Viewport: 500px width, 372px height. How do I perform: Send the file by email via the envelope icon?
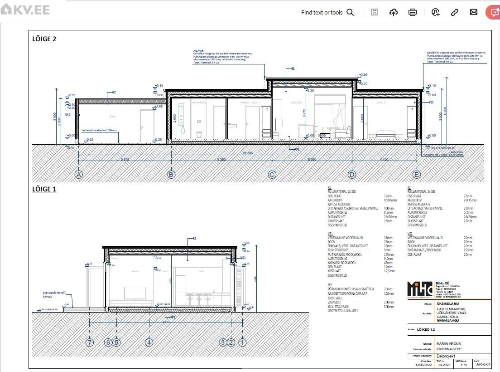pos(474,12)
